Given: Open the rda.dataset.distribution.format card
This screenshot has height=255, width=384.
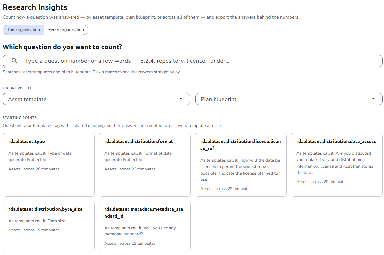Looking at the screenshot, I should coord(144,165).
